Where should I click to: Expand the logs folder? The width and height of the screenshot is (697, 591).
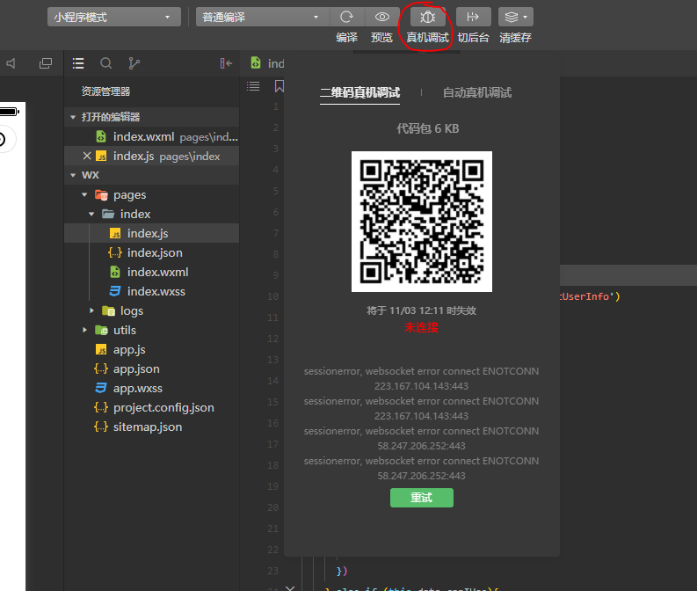tap(91, 310)
